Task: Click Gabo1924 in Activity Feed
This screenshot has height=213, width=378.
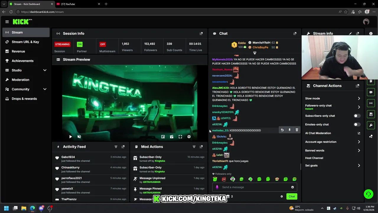Action: (x=68, y=157)
